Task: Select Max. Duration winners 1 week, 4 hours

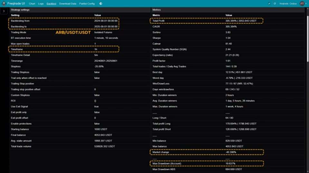Action: pyautogui.click(x=234, y=106)
